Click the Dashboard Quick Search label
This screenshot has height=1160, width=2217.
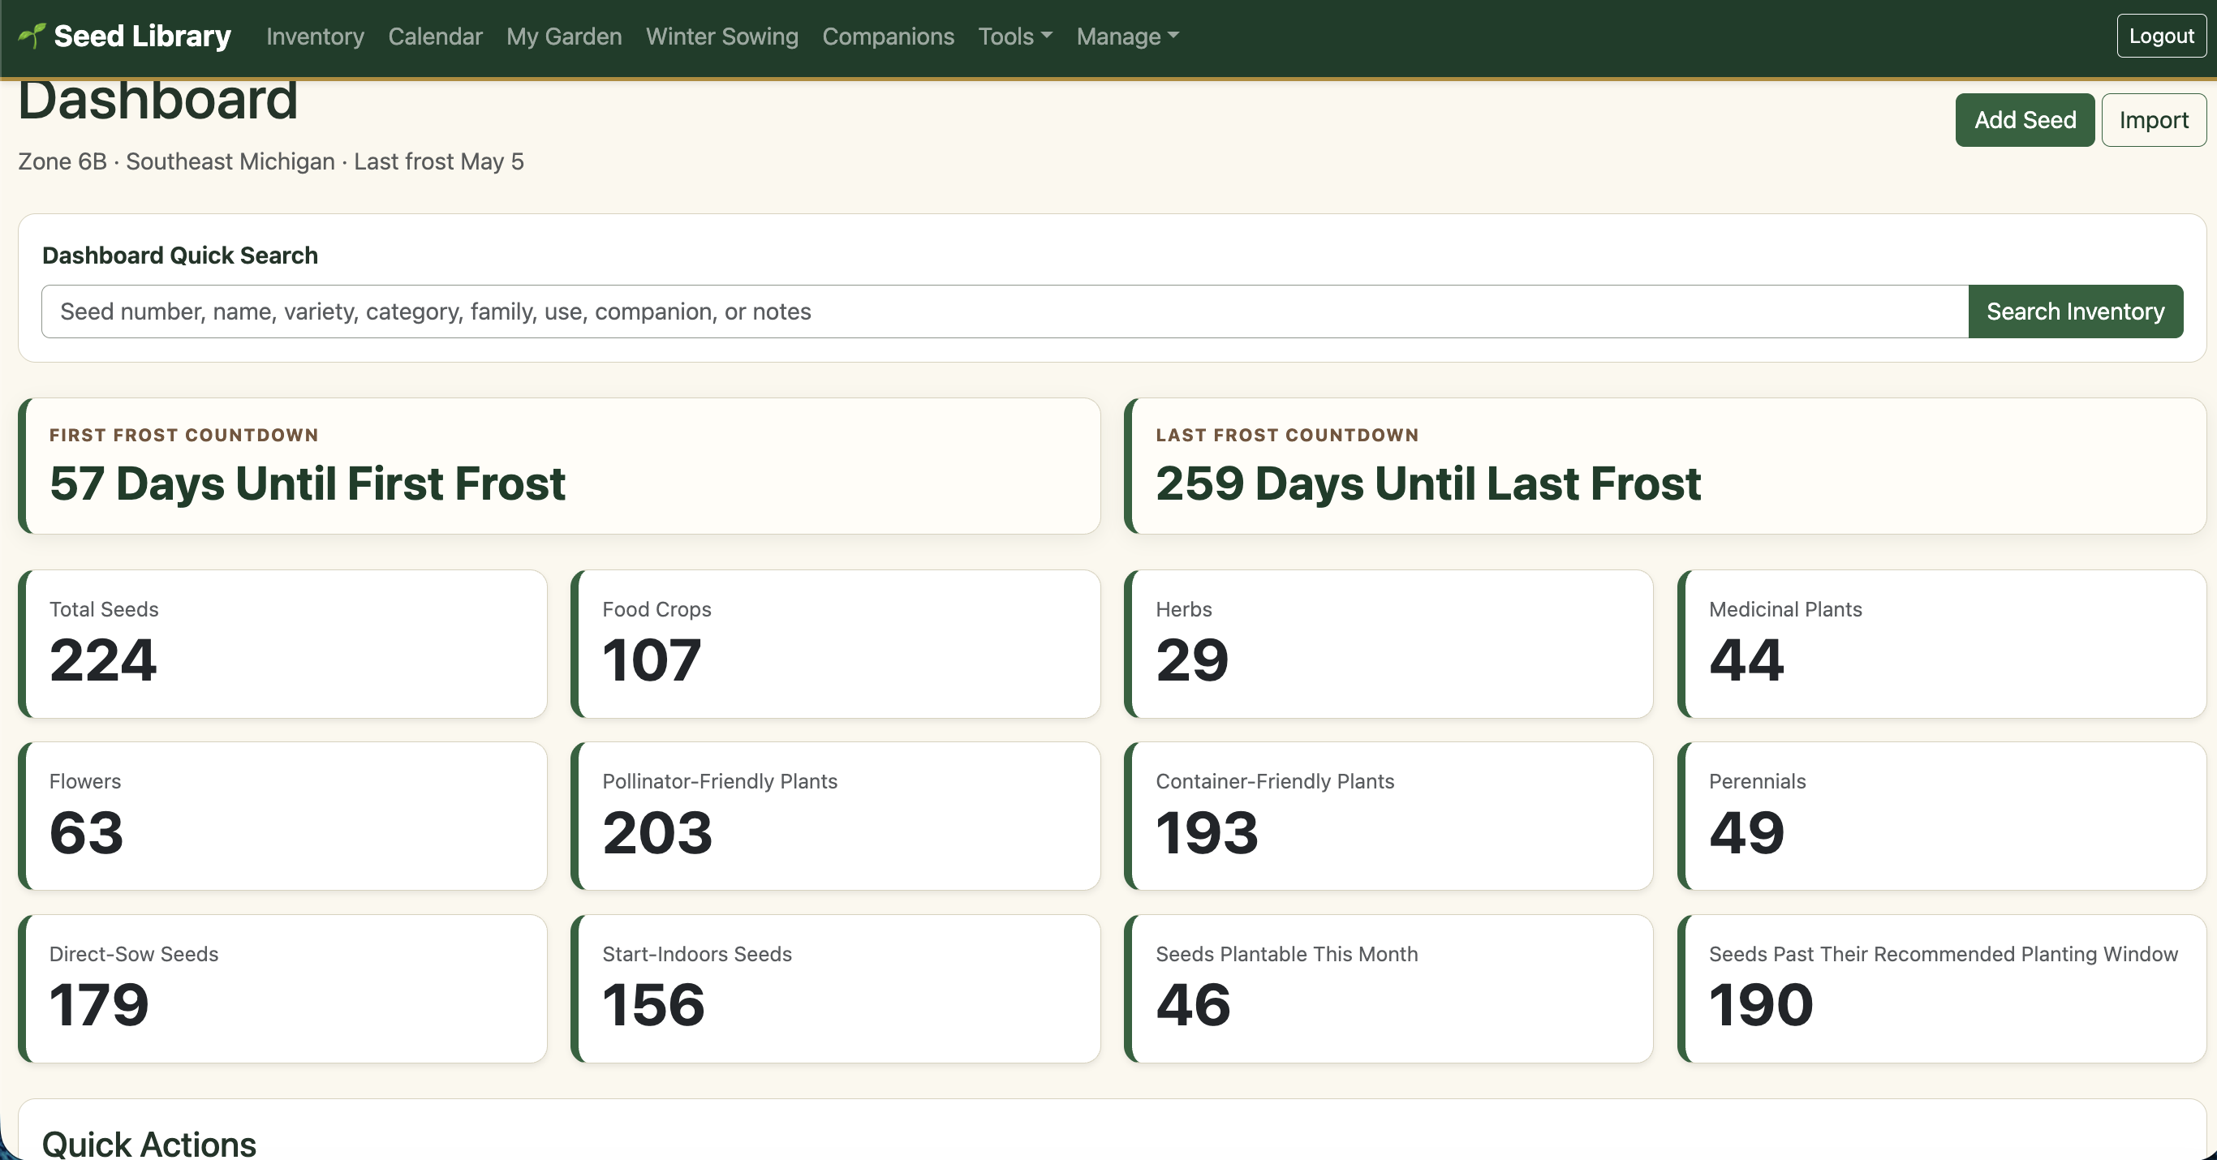tap(180, 256)
